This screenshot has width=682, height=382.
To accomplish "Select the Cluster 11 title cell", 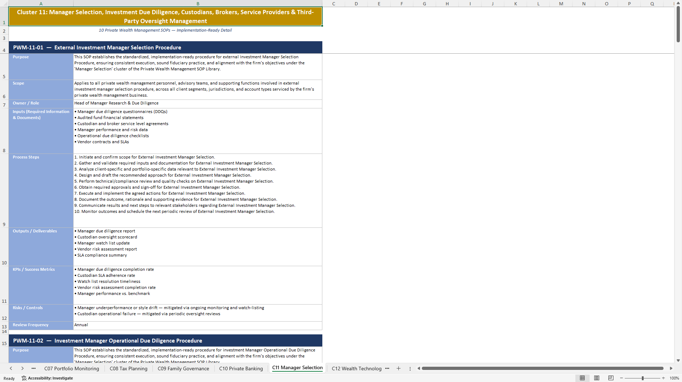I will point(165,16).
